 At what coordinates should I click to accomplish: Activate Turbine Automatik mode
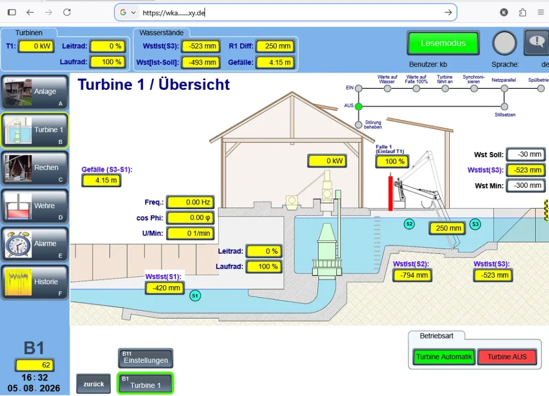coord(444,357)
